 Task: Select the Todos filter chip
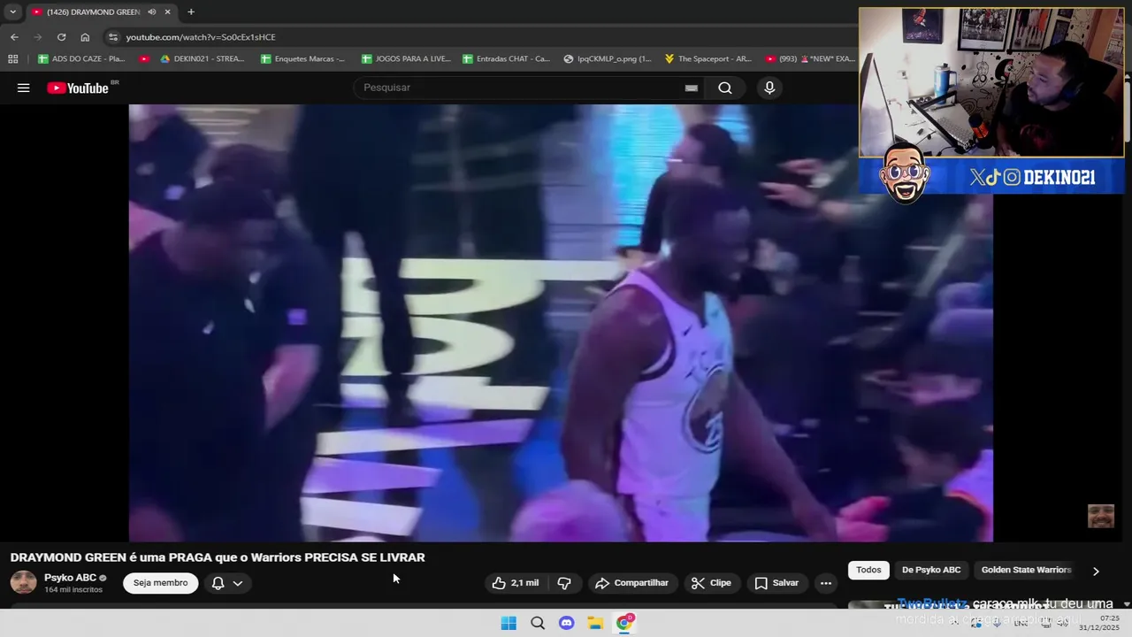[868, 570]
